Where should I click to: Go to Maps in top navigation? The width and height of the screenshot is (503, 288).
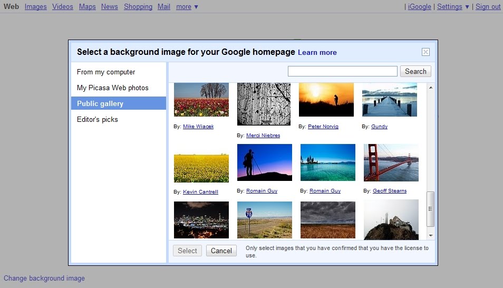(x=87, y=6)
